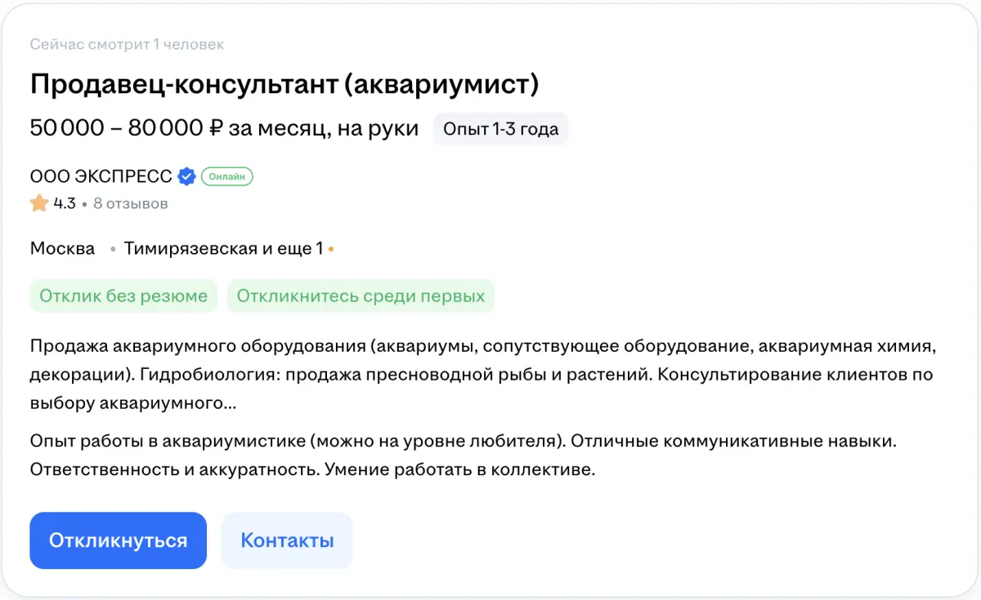
Task: Click the orange star rating icon
Action: pyautogui.click(x=38, y=203)
